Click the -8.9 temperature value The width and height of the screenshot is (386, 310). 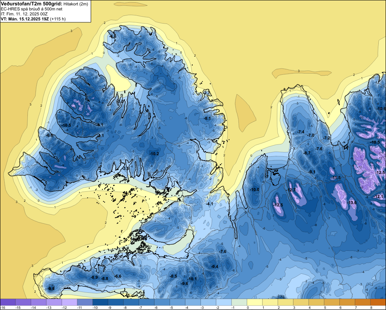click(x=95, y=277)
